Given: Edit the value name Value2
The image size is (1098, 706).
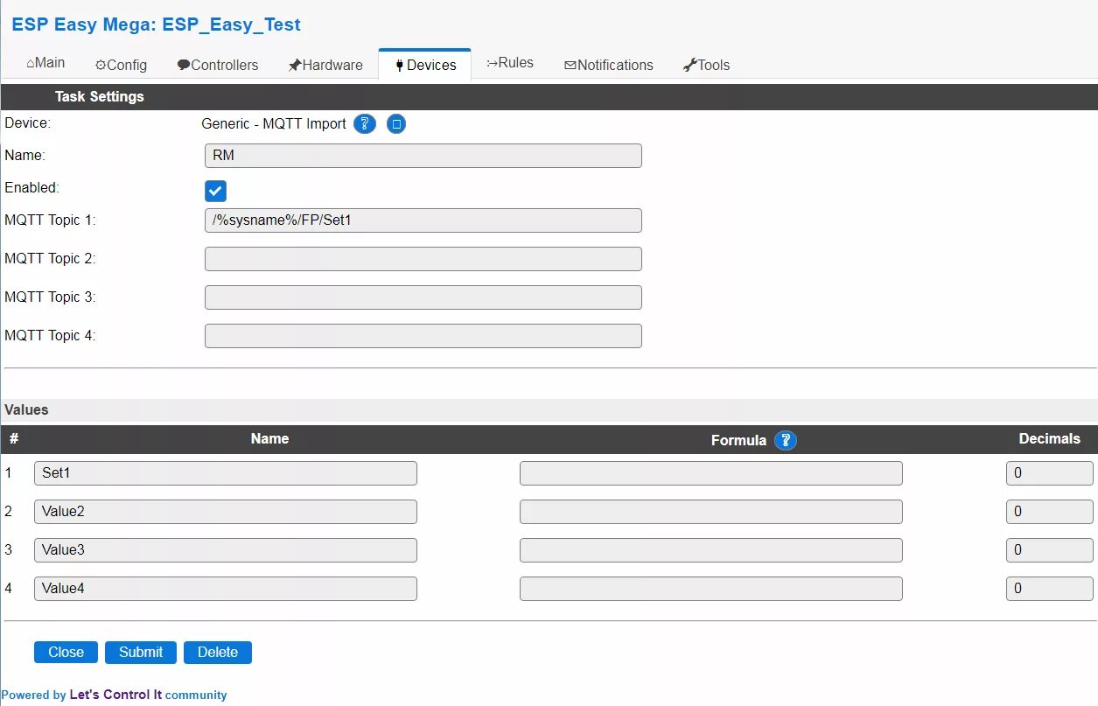Looking at the screenshot, I should tap(226, 512).
